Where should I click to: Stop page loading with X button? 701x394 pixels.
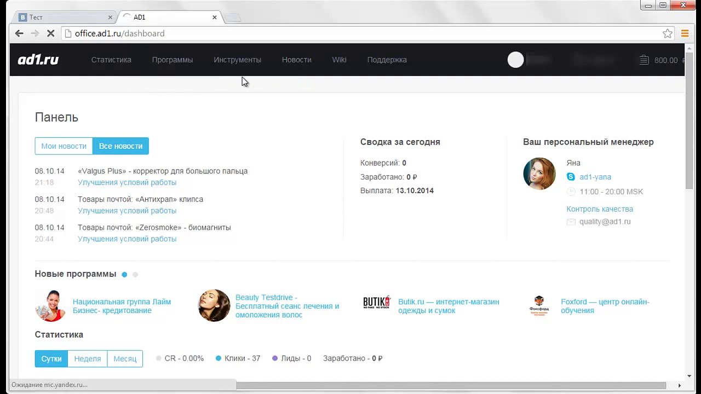tap(50, 33)
